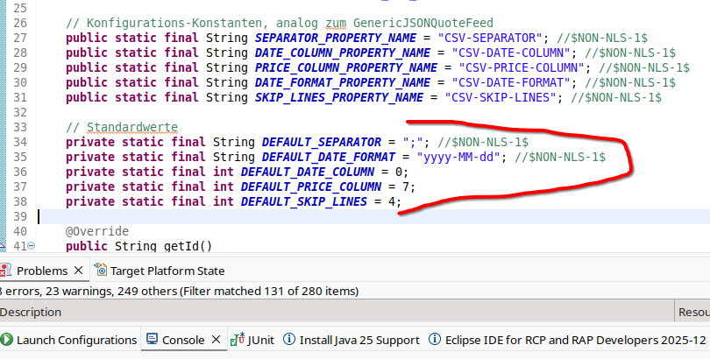Click the JUnit view icon
This screenshot has width=710, height=359.
(x=236, y=340)
